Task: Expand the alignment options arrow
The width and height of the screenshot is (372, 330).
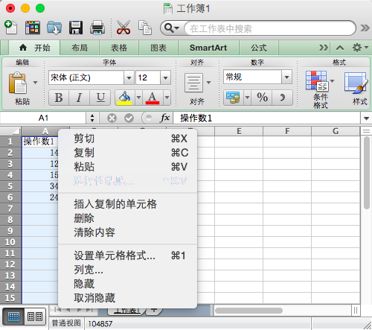Action: pos(208,83)
